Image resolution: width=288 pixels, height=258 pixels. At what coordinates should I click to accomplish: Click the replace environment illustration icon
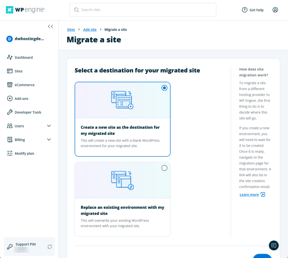point(123,180)
